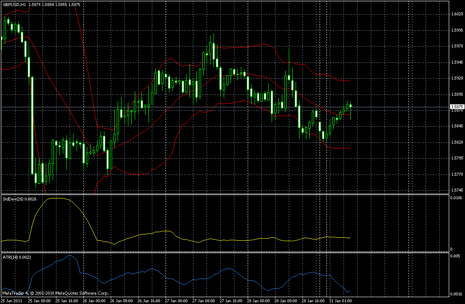Select the StdDev(20) 0.0026 indicator label
465x304 pixels.
tap(20, 199)
